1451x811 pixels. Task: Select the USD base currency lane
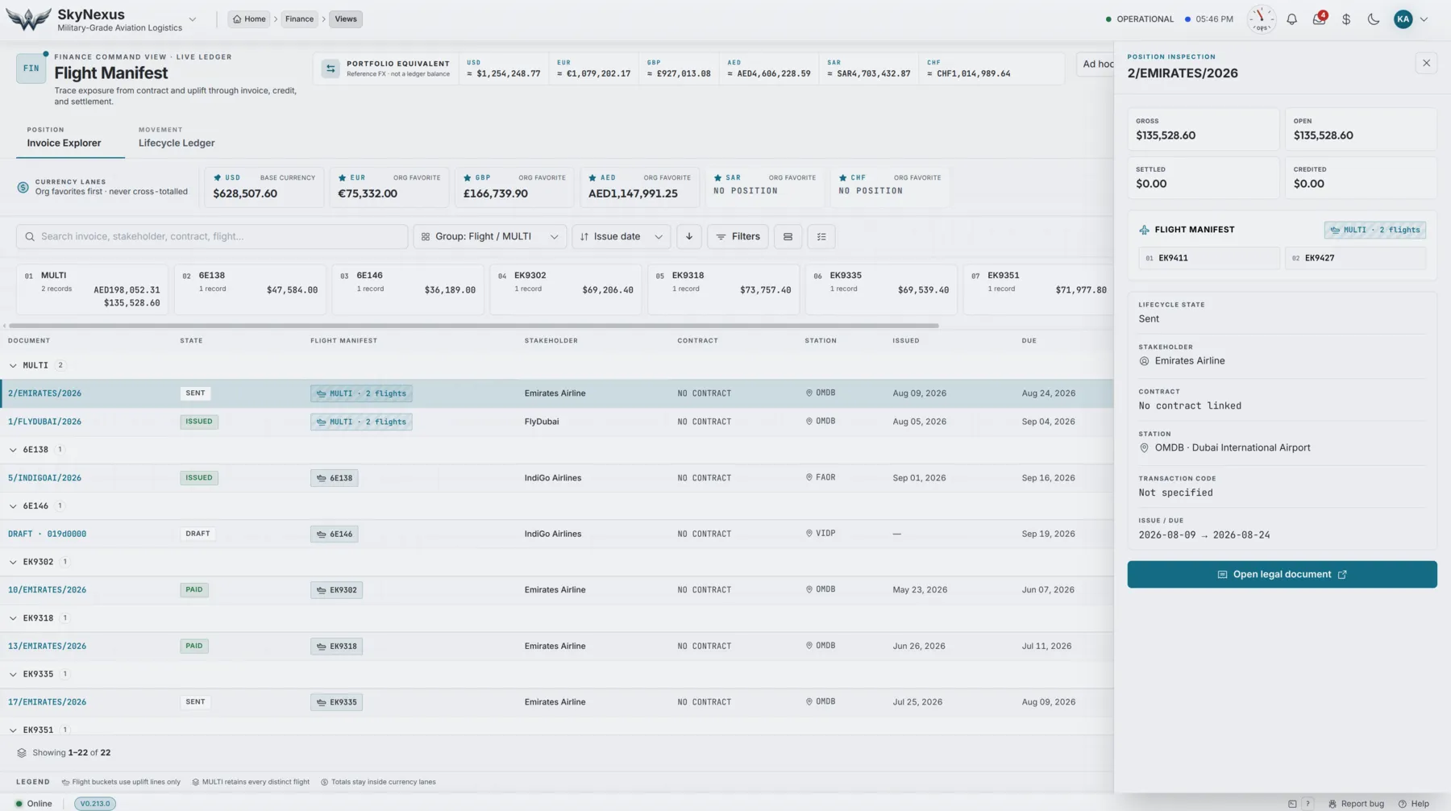(x=264, y=187)
